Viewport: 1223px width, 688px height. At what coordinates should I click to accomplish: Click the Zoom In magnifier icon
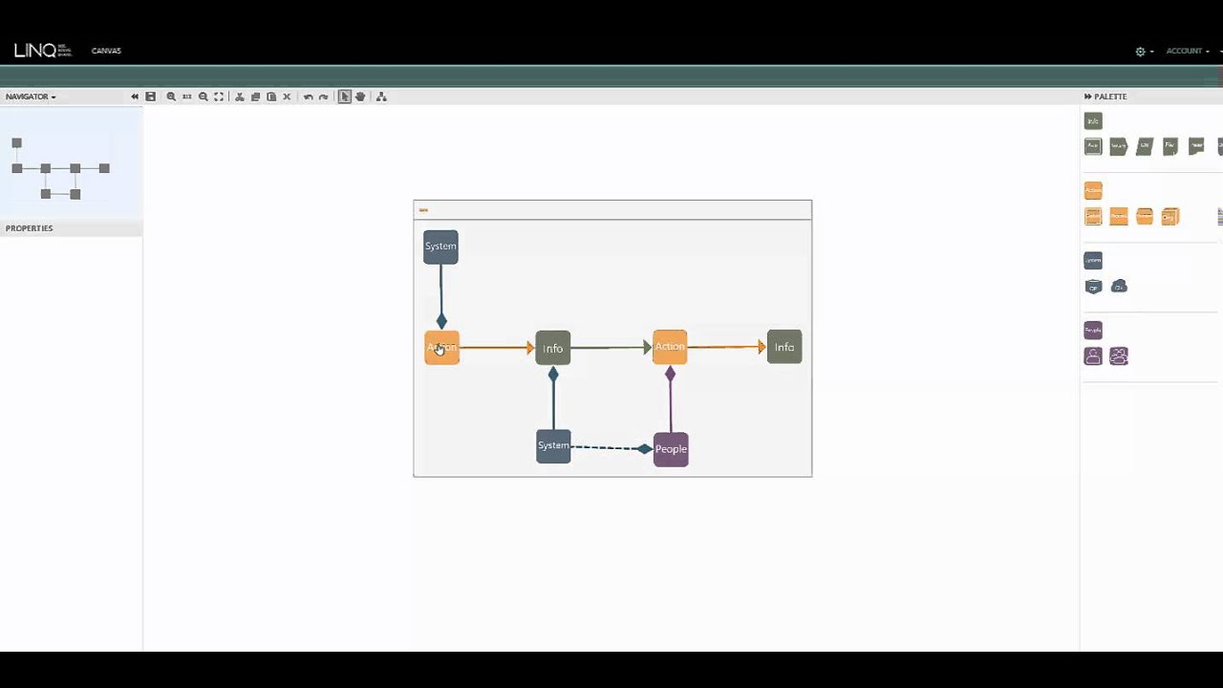point(171,97)
